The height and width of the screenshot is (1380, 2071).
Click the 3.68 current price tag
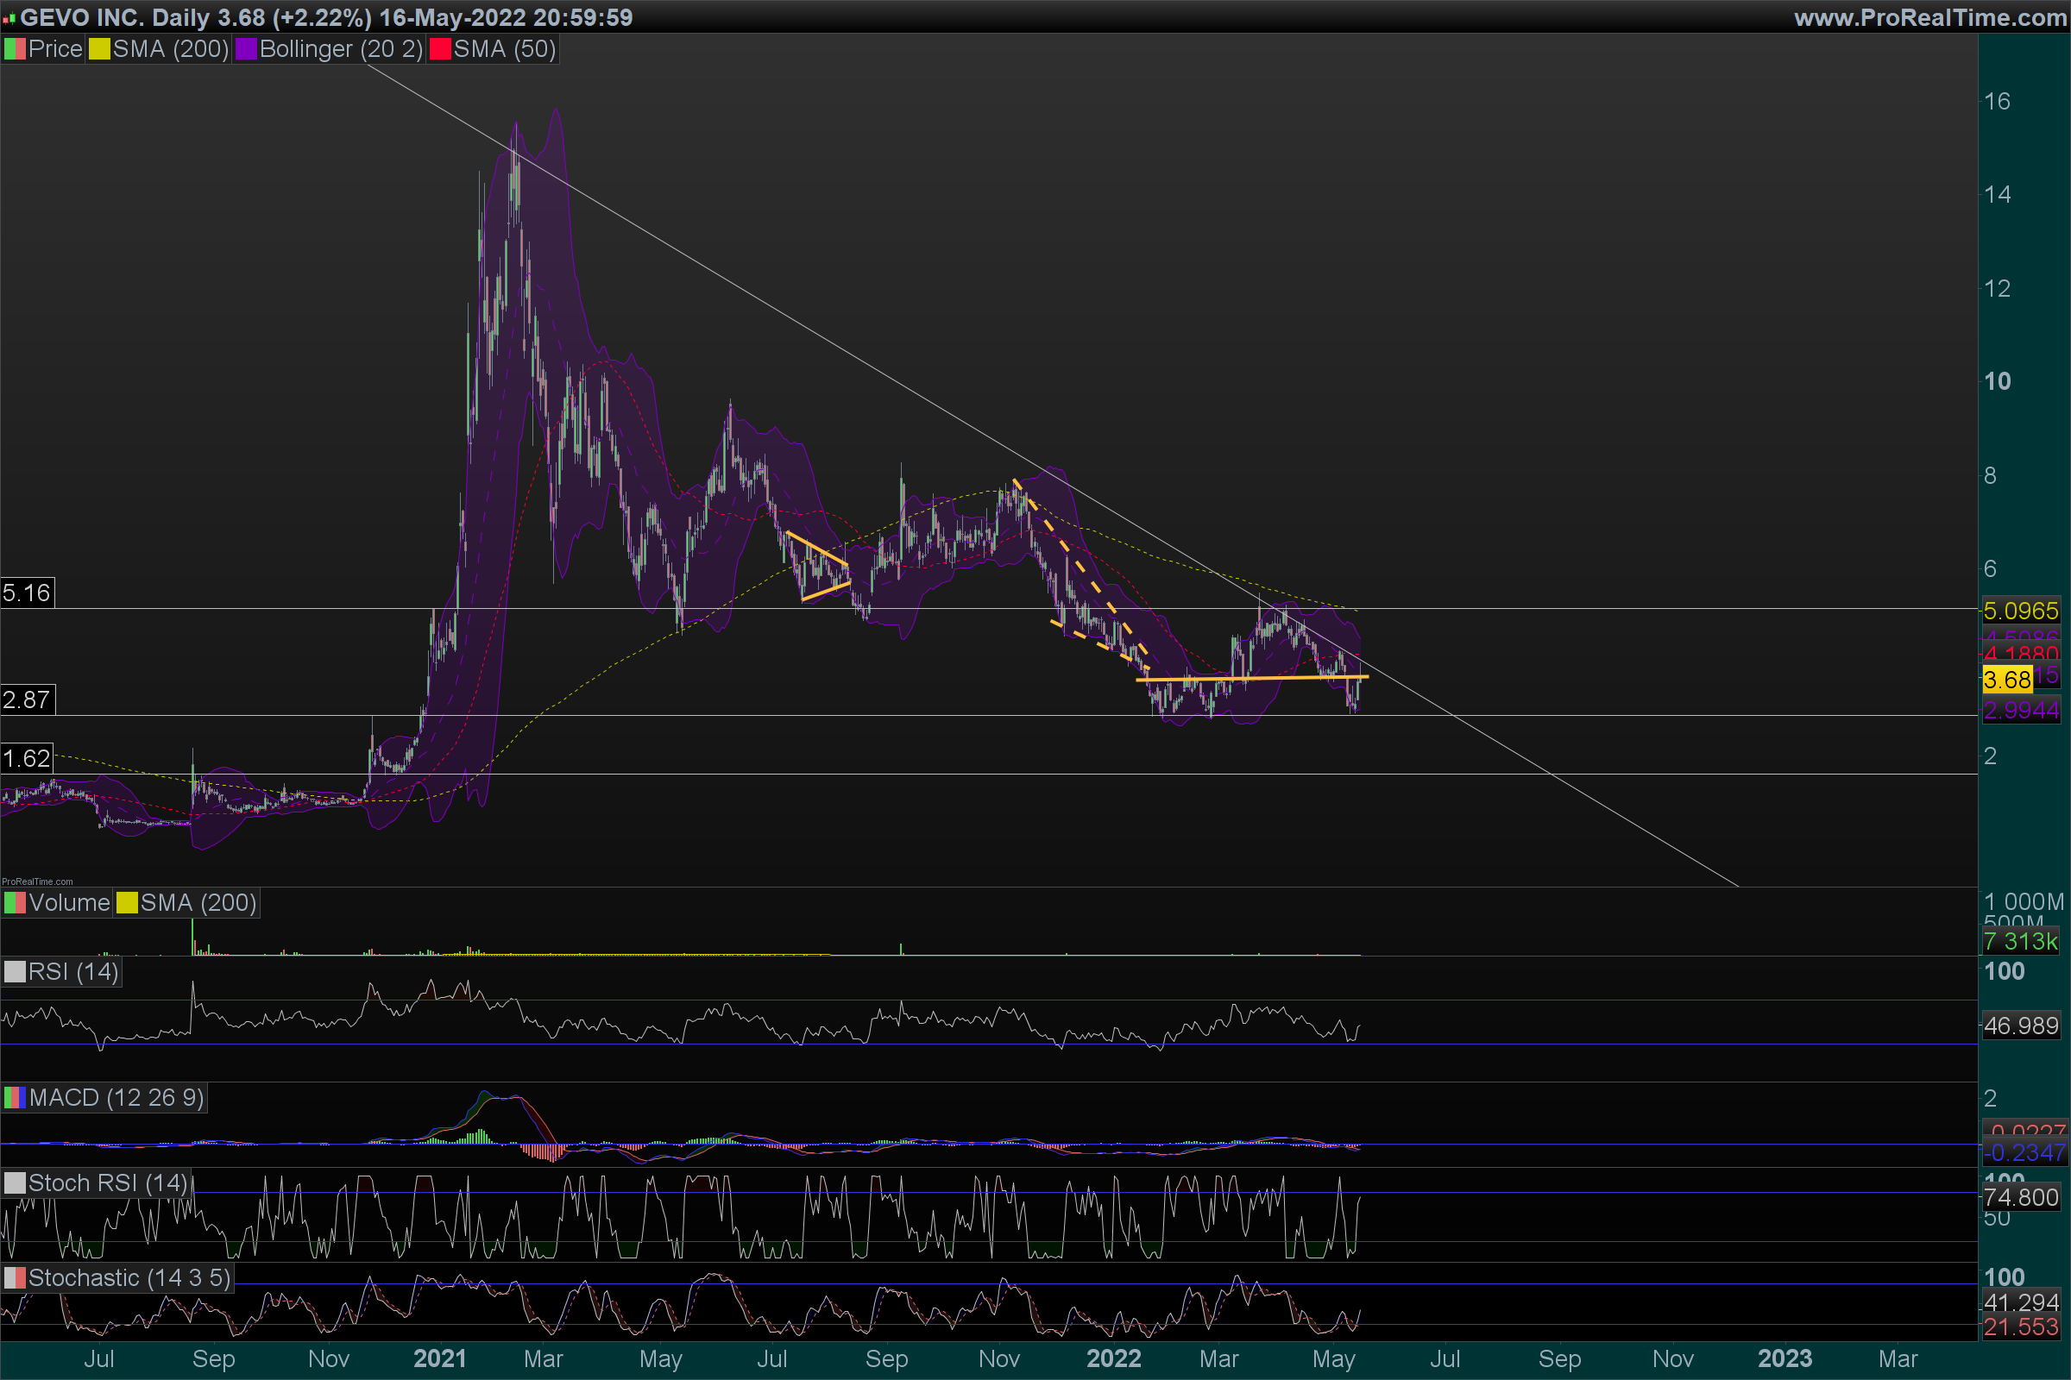coord(2007,680)
